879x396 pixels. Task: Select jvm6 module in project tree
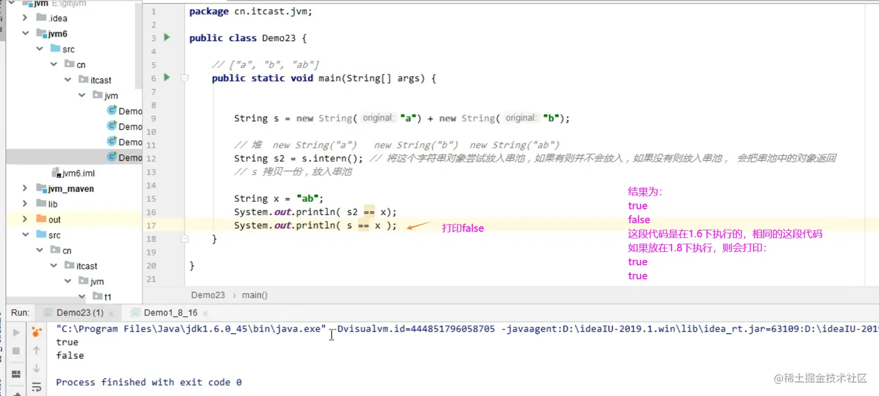click(x=52, y=34)
